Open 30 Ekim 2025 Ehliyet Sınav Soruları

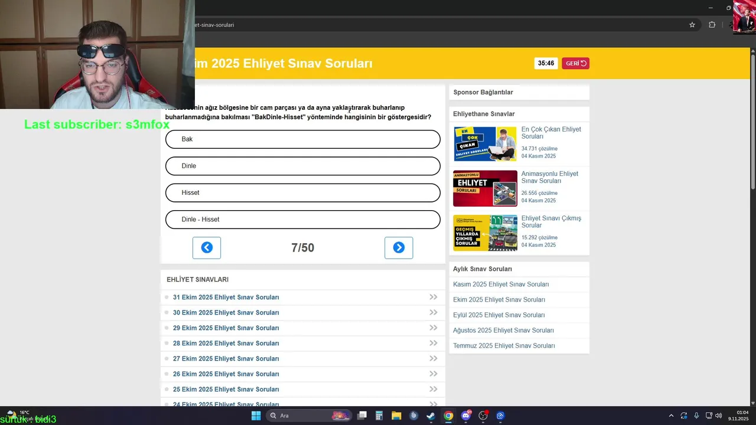tap(226, 313)
